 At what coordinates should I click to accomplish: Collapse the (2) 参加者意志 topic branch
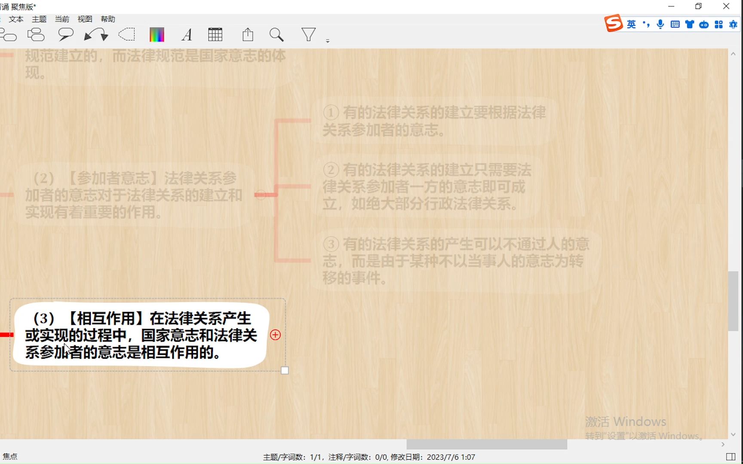pyautogui.click(x=260, y=195)
